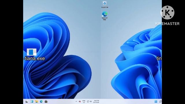Open the ENG US language indicator
The height and width of the screenshot is (104, 185).
(x=84, y=101)
